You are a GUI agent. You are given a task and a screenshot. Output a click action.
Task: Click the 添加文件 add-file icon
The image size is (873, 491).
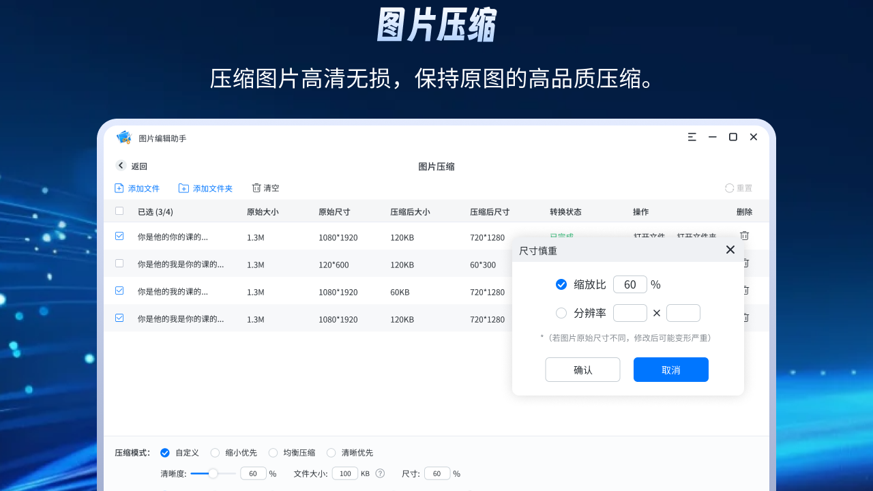pos(118,188)
